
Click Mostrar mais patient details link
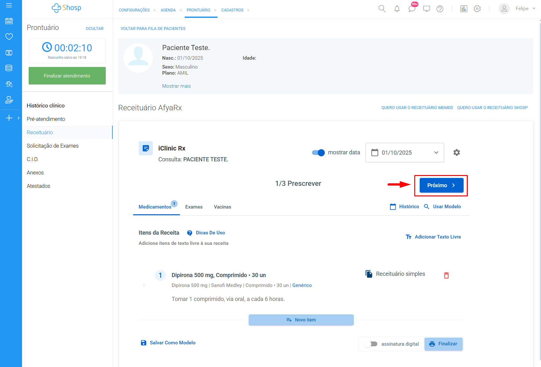[x=176, y=86]
